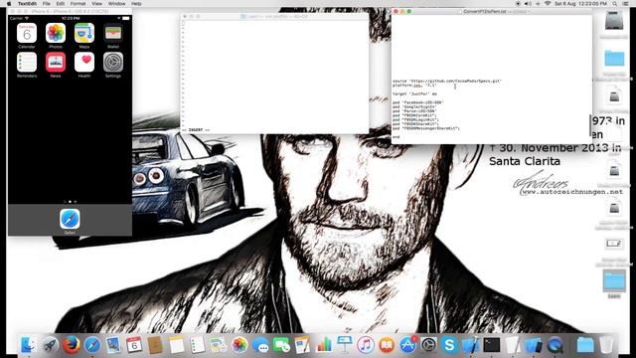Viewport: 636px width, 358px height.
Task: Select the hard drive icon on desktop
Action: click(x=614, y=21)
